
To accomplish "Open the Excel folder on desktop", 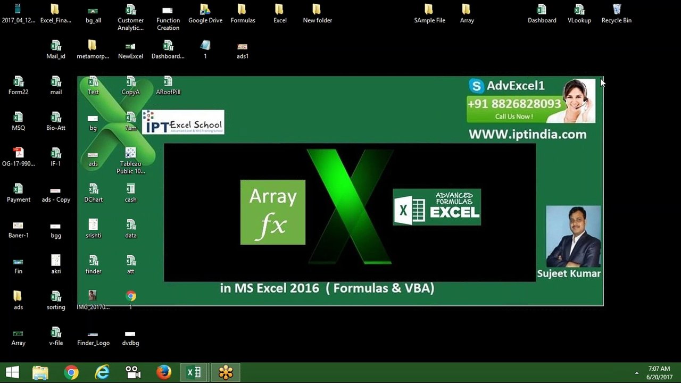I will (280, 14).
